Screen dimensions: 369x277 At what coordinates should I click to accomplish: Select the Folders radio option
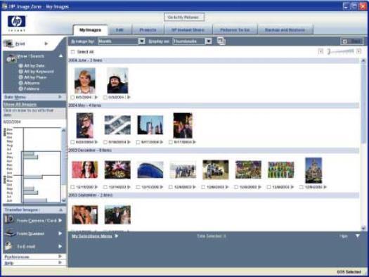(20, 89)
